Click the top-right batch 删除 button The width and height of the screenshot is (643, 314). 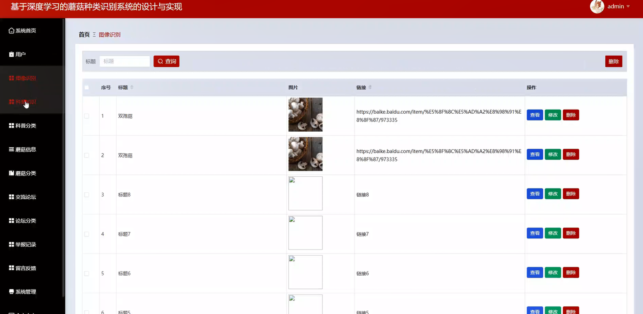click(x=613, y=61)
